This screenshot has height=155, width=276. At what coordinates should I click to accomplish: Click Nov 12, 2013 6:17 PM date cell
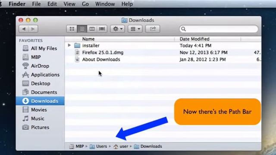coord(204,53)
